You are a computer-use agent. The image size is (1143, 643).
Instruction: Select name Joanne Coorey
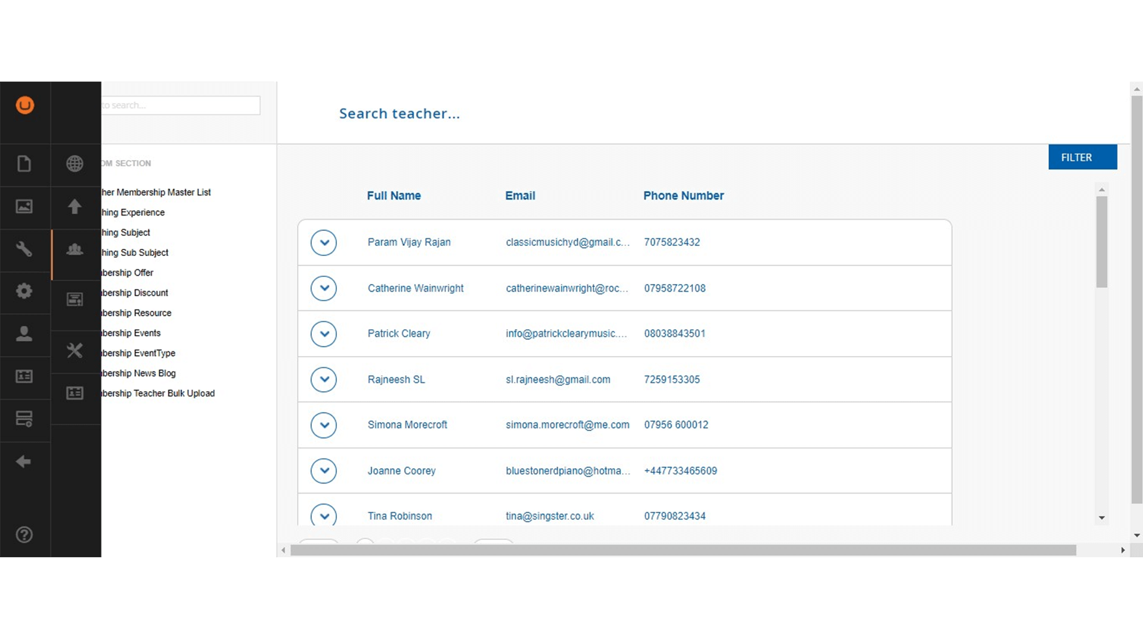click(401, 471)
